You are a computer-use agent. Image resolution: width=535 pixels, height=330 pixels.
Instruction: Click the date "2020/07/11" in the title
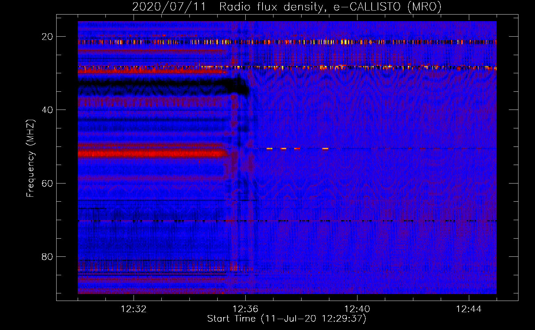(169, 7)
